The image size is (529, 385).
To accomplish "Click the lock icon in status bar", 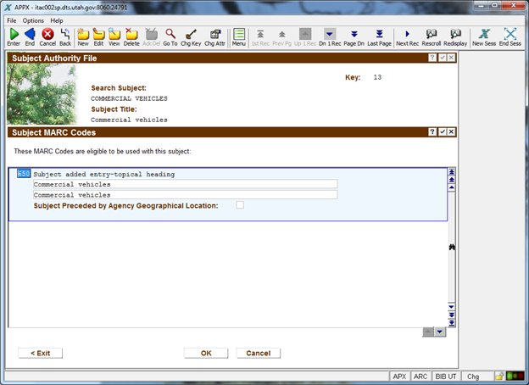I will 499,376.
